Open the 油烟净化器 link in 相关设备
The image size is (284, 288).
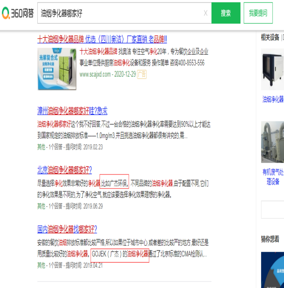coord(273,100)
